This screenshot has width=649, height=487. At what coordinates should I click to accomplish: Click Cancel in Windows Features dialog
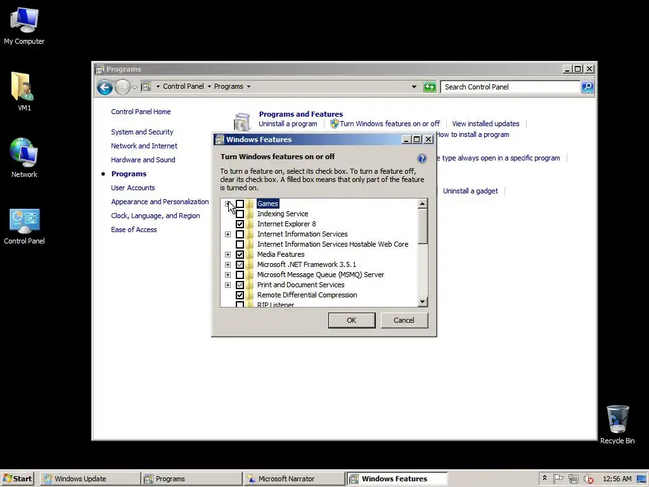[404, 320]
